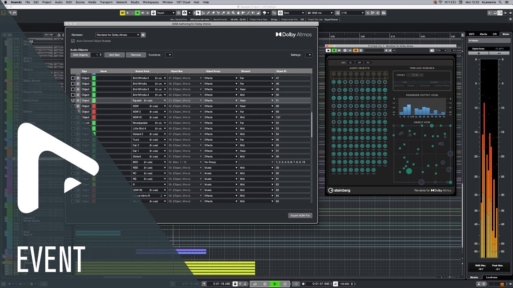Click the Export ADM File button
The image size is (513, 288).
(300, 216)
